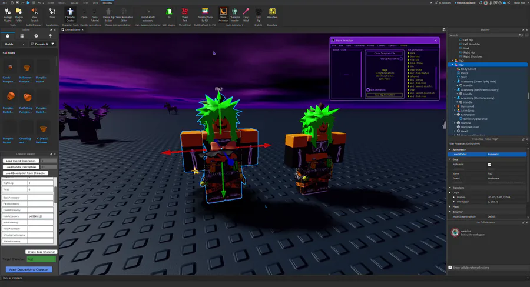Click Load UserId Description button
Screen dimensions: 530x287
point(21,161)
